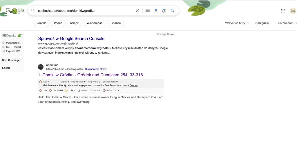Open Sprawdź w Google Search Console link

pos(71,38)
